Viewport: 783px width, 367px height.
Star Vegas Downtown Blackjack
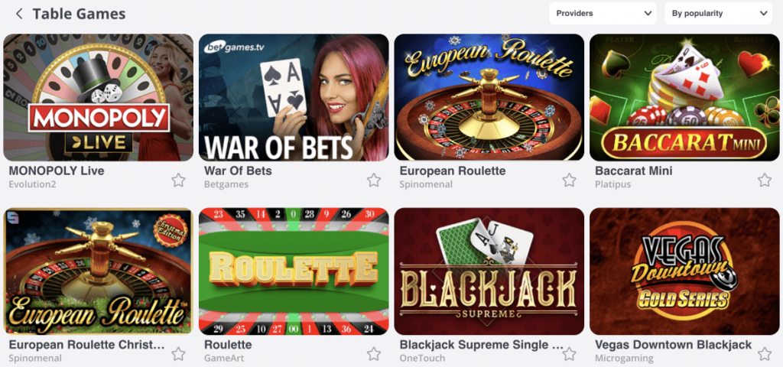(765, 354)
